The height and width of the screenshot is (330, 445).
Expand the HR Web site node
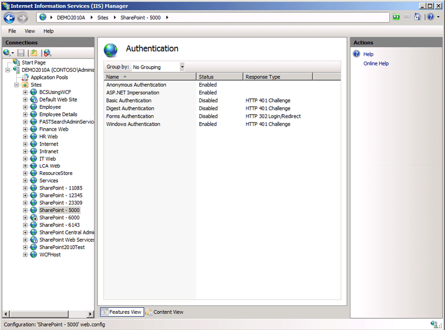click(x=25, y=136)
